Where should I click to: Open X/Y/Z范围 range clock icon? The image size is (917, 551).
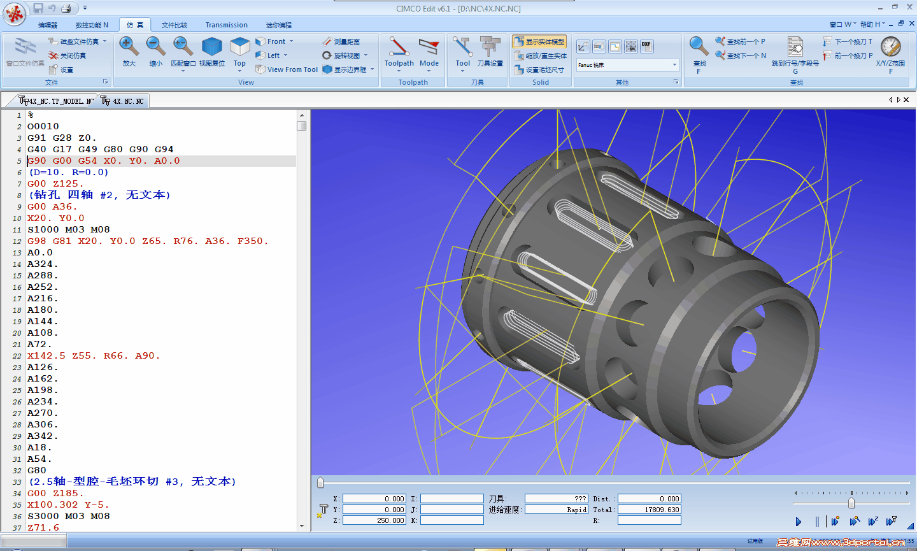coord(891,47)
